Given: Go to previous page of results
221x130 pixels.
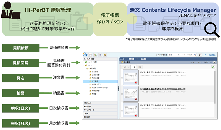Looking at the screenshot, I should [x=194, y=62].
